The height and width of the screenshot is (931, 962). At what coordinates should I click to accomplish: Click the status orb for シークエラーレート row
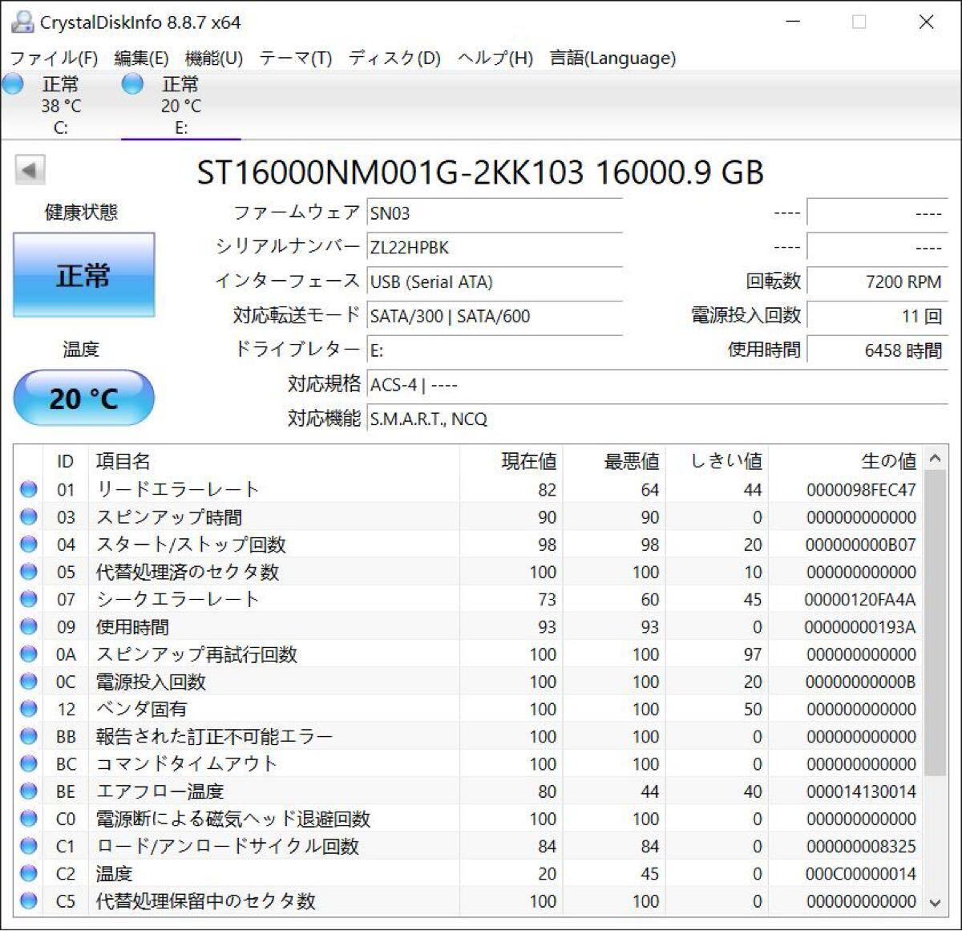tap(29, 599)
